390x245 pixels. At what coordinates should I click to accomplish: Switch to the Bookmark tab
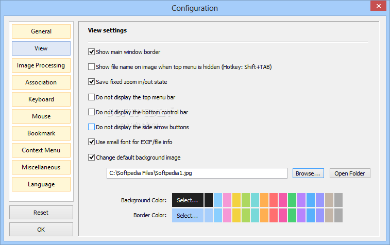point(41,133)
